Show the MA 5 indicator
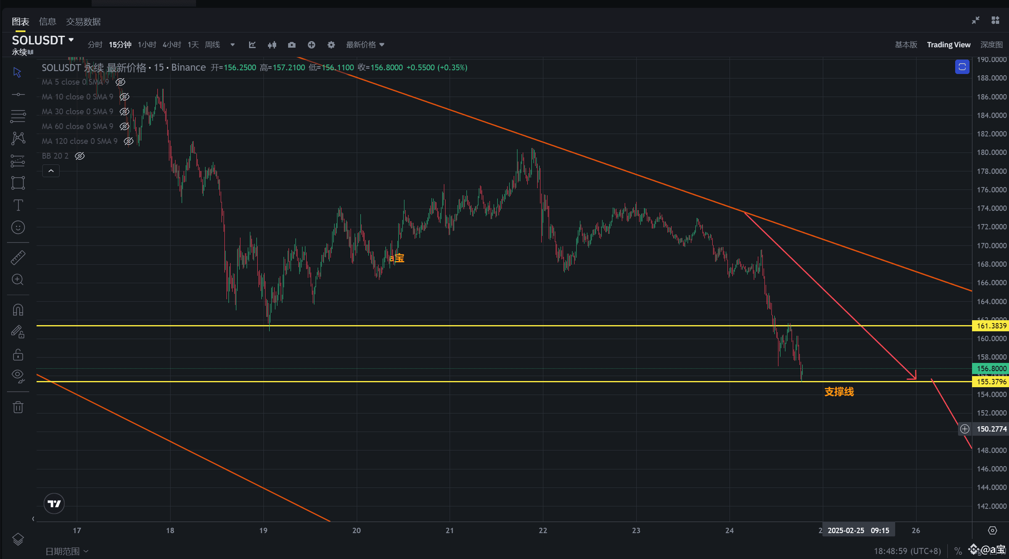The height and width of the screenshot is (559, 1009). (x=120, y=82)
